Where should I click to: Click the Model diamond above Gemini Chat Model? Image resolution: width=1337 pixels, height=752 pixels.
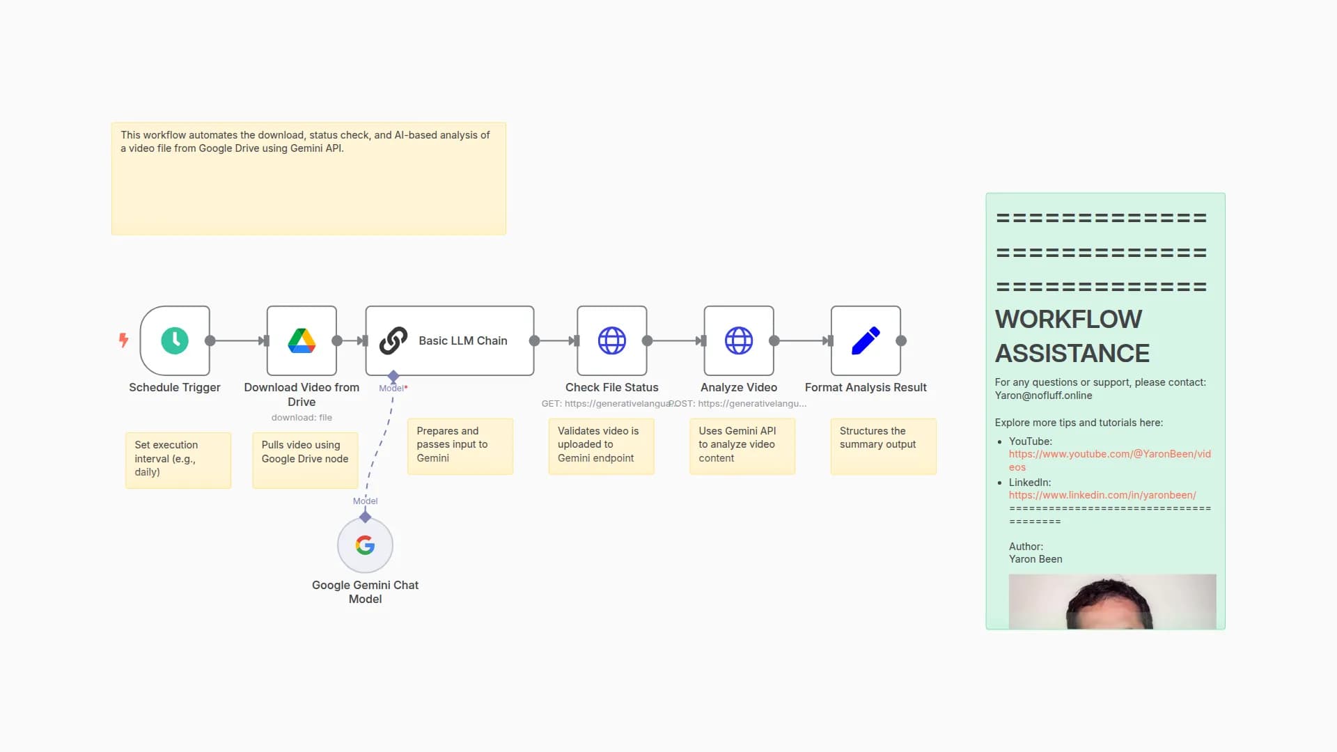click(x=365, y=517)
